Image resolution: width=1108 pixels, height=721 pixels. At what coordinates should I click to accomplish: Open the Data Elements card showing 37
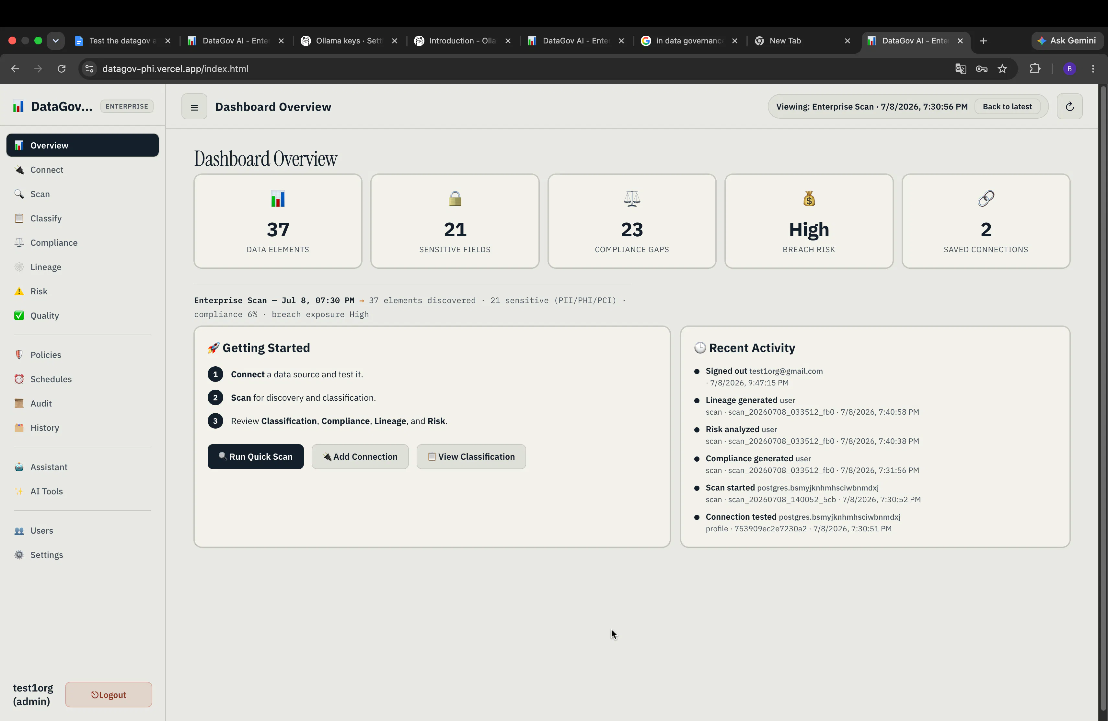coord(278,221)
